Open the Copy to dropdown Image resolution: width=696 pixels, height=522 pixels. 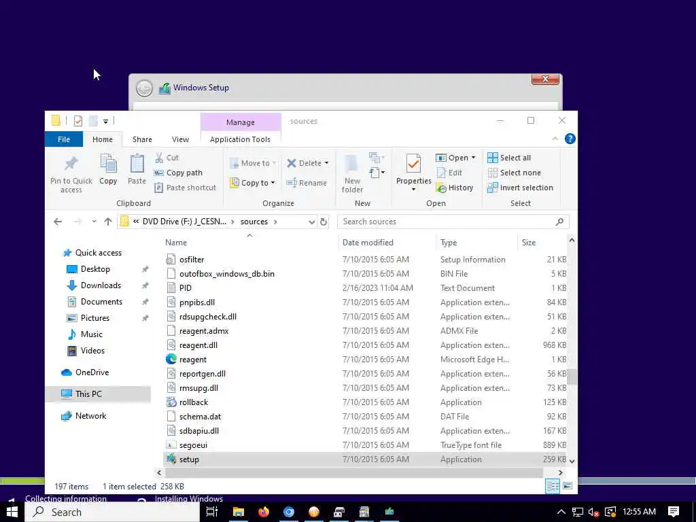(x=253, y=182)
